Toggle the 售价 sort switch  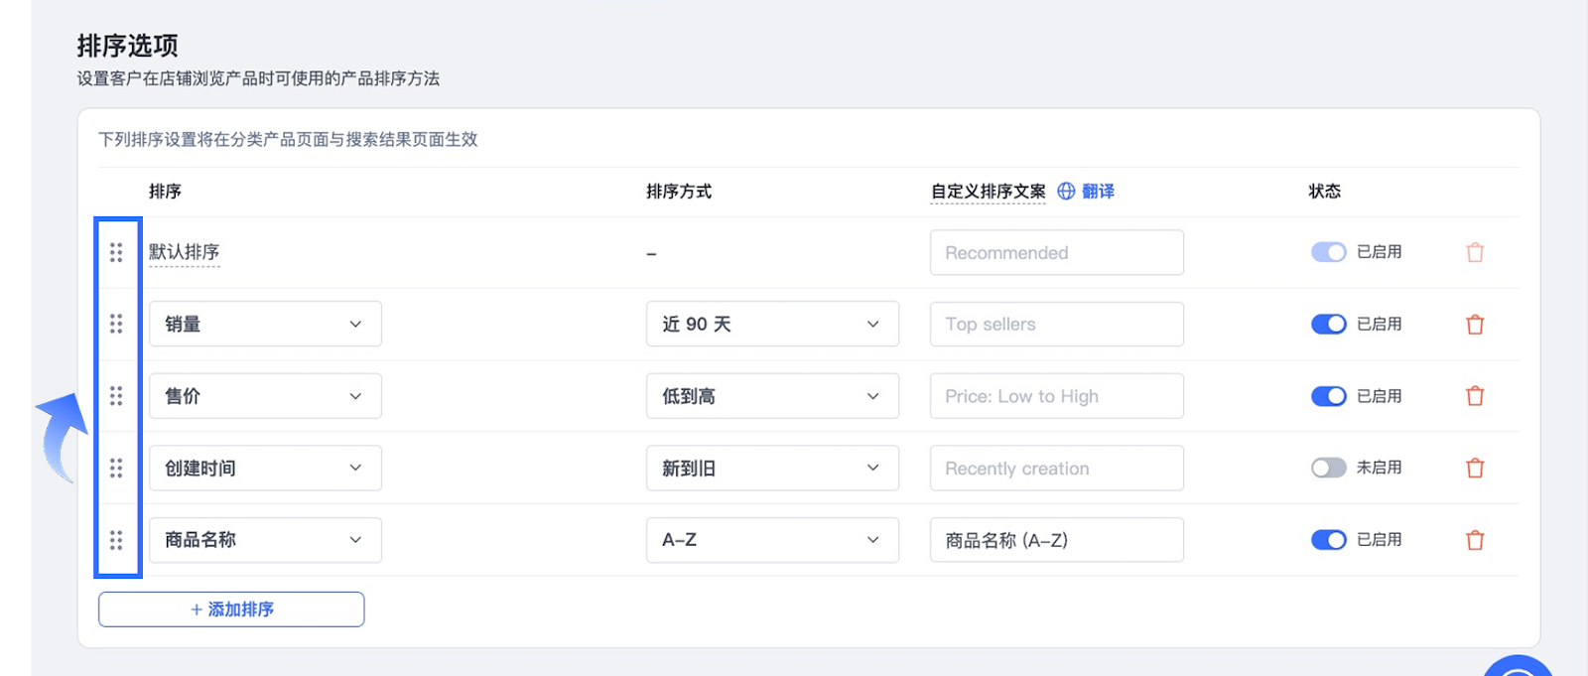click(x=1328, y=396)
